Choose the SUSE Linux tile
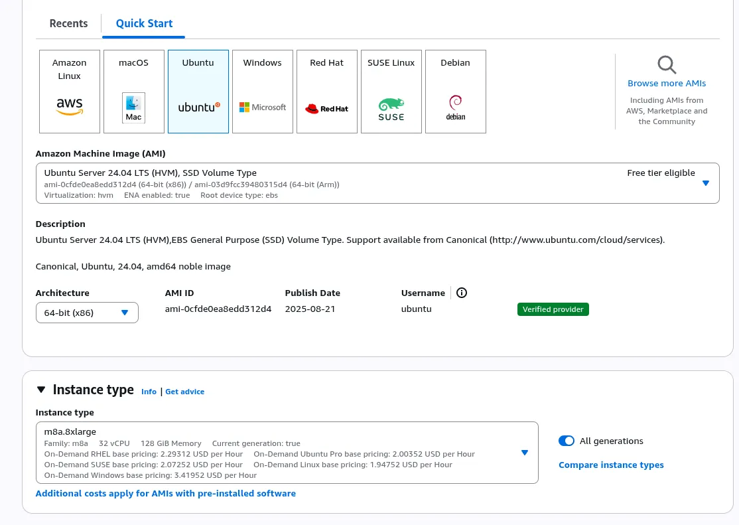The image size is (739, 525). tap(391, 92)
